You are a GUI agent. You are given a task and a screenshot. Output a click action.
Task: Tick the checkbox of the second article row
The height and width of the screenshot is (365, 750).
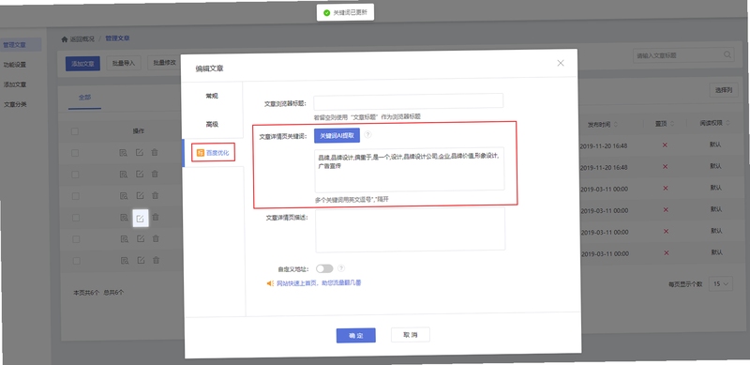(x=75, y=175)
